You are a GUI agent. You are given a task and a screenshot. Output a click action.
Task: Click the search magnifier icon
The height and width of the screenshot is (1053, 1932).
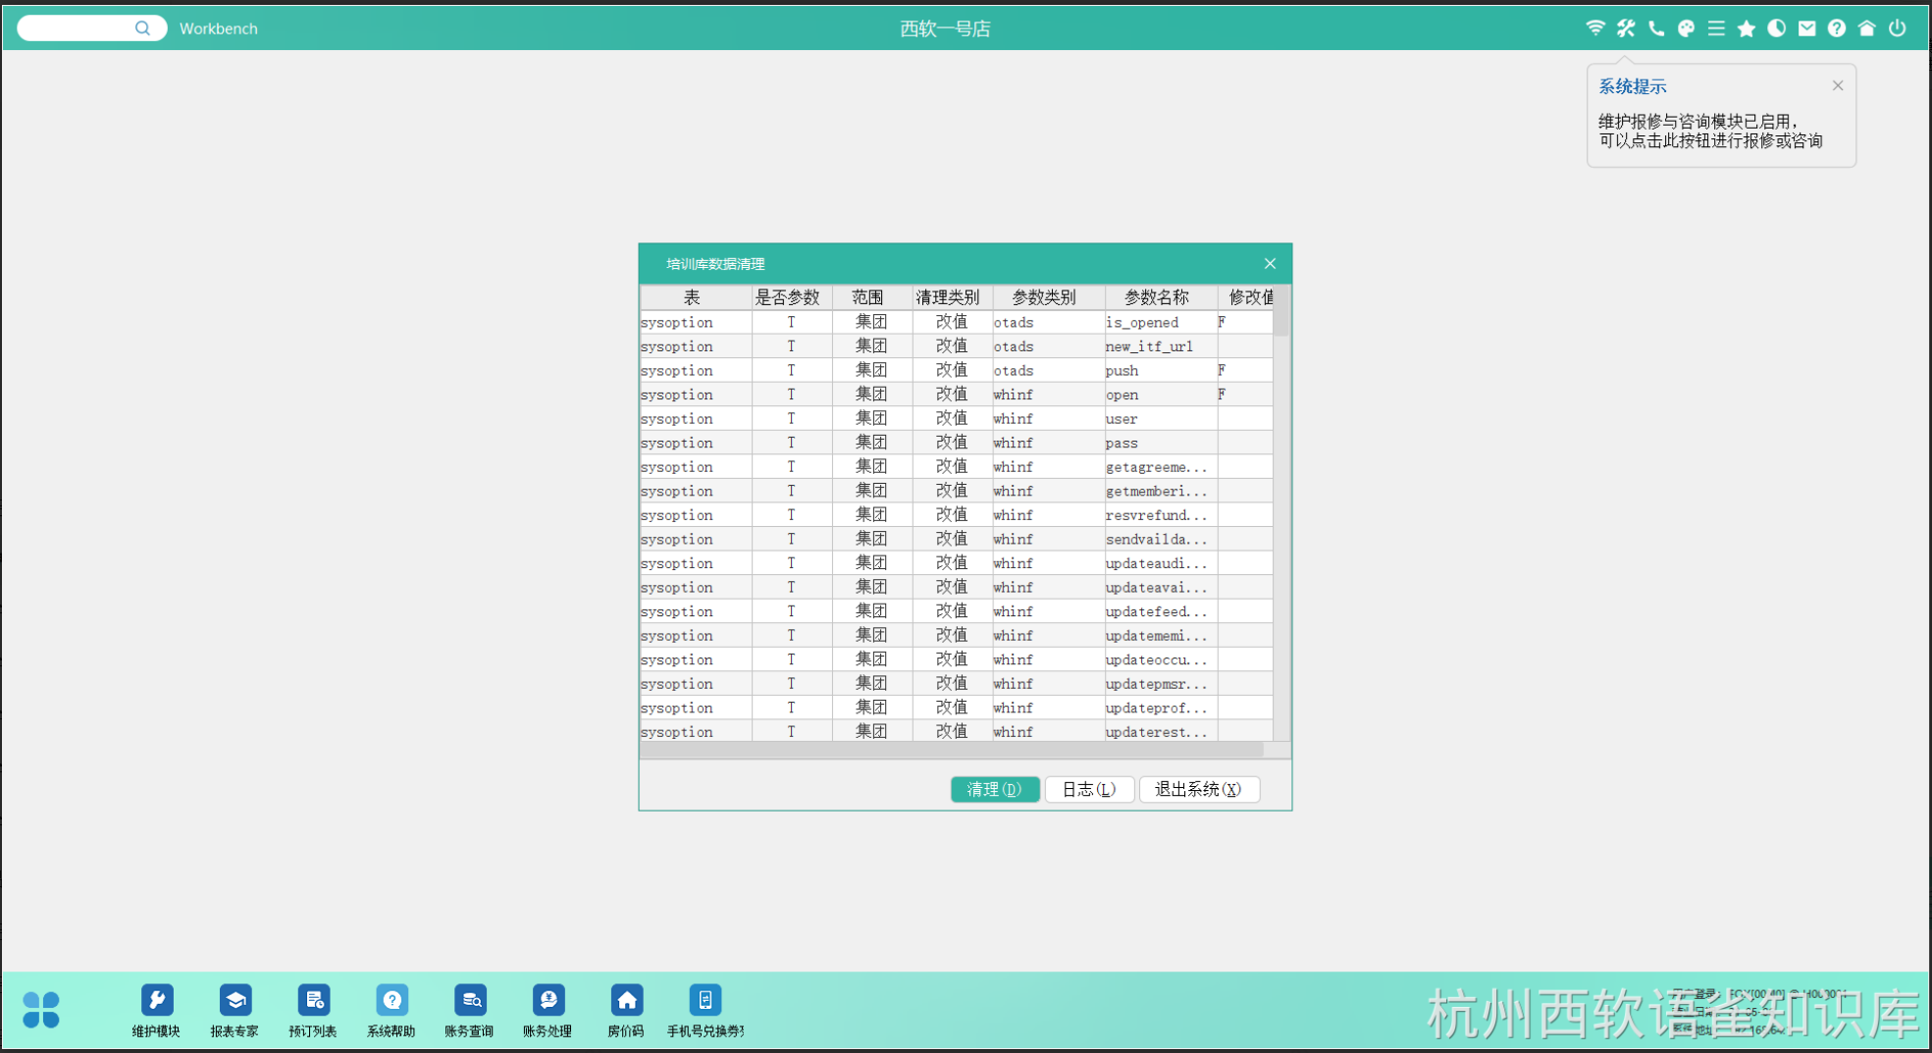(x=143, y=27)
